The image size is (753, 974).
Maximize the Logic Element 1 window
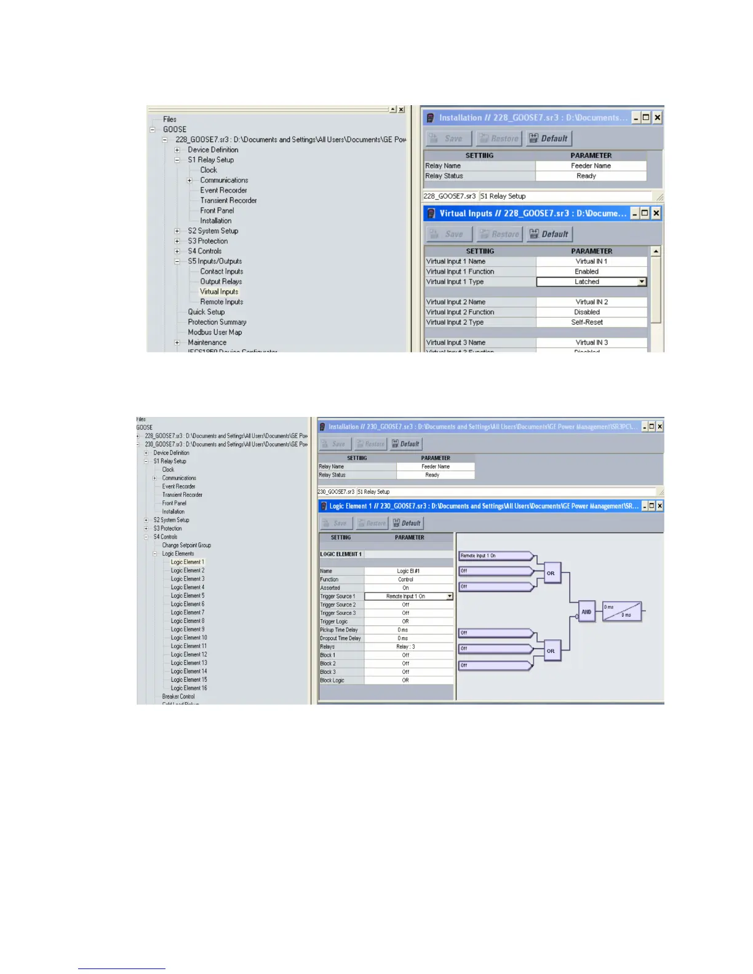point(651,506)
